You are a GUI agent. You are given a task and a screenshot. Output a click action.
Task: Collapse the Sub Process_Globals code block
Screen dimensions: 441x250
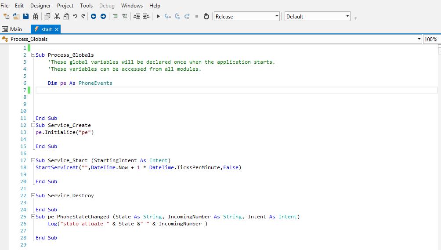pyautogui.click(x=33, y=55)
